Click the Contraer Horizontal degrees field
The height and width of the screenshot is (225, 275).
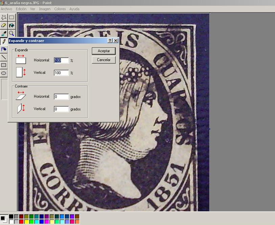point(61,97)
